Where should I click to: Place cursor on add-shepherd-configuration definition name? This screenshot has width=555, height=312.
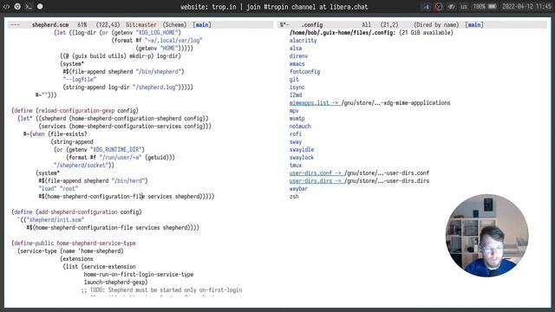[x=78, y=211]
